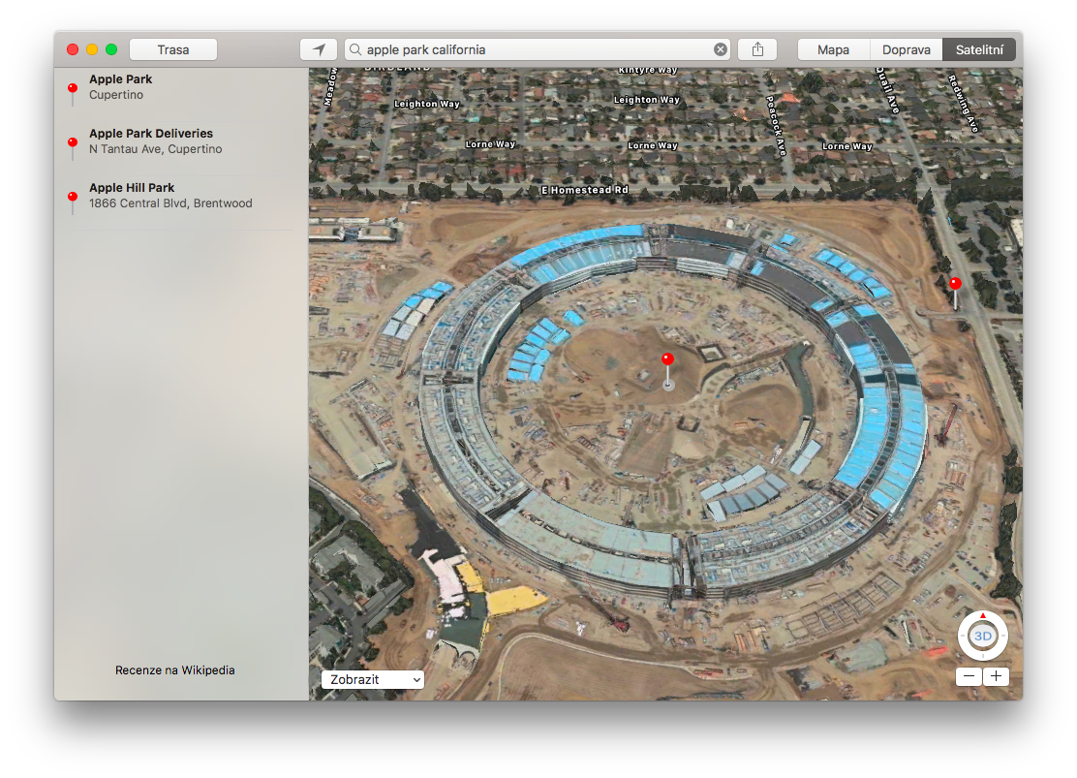Click the N Tantau Ave, Cupertino address
The width and height of the screenshot is (1077, 778).
point(155,149)
